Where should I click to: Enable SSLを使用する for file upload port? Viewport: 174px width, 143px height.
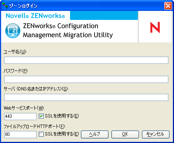pyautogui.click(x=41, y=134)
